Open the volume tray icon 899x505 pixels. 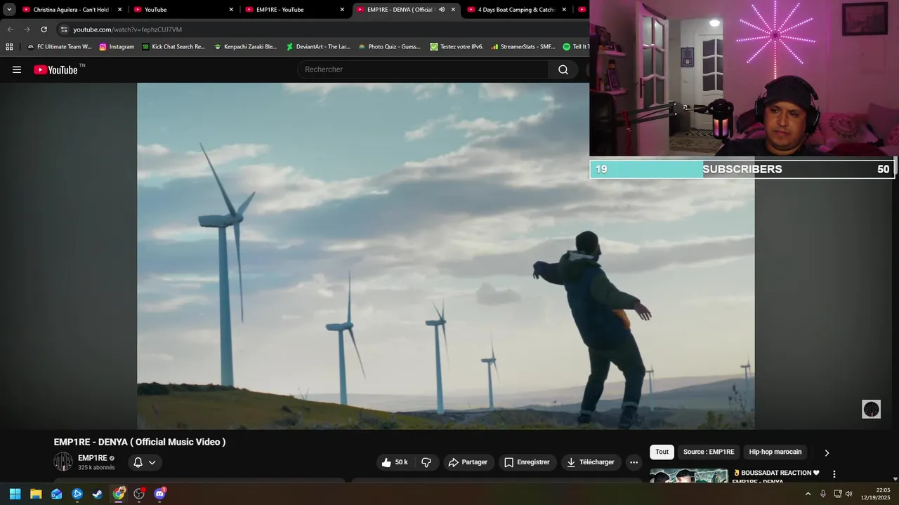(849, 494)
